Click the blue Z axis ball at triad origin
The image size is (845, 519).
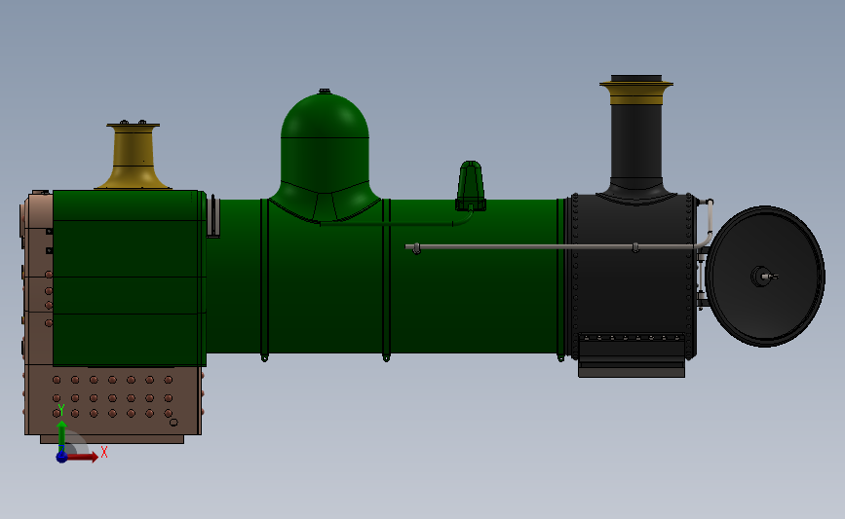click(62, 457)
